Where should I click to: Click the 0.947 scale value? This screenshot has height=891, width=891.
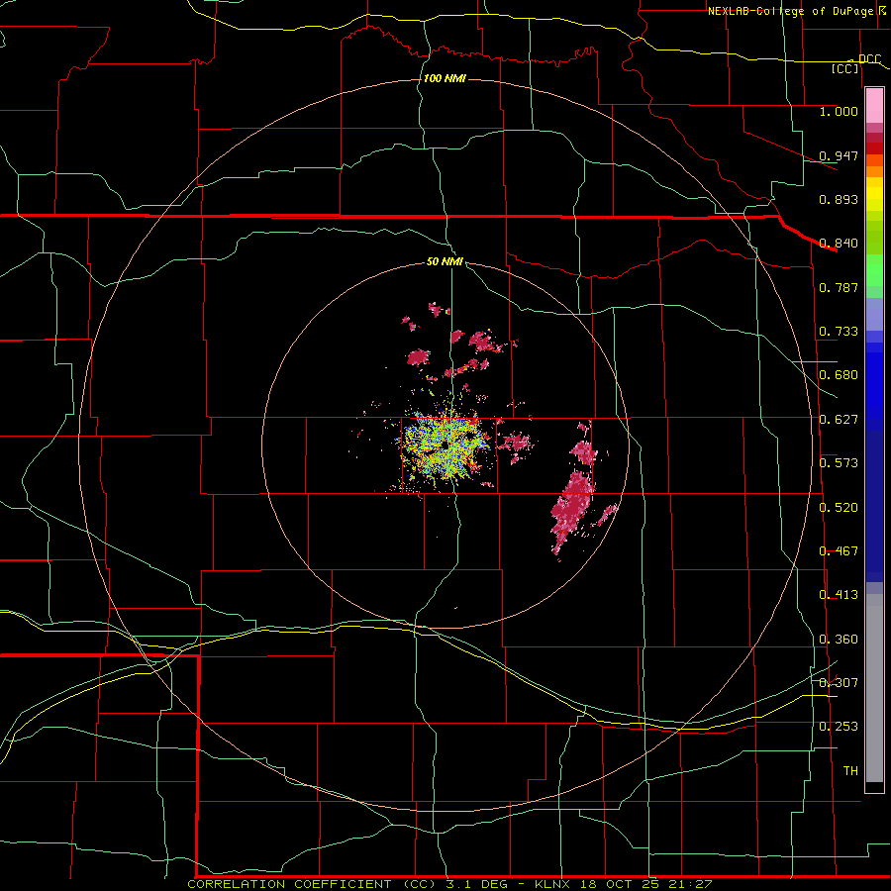[839, 155]
